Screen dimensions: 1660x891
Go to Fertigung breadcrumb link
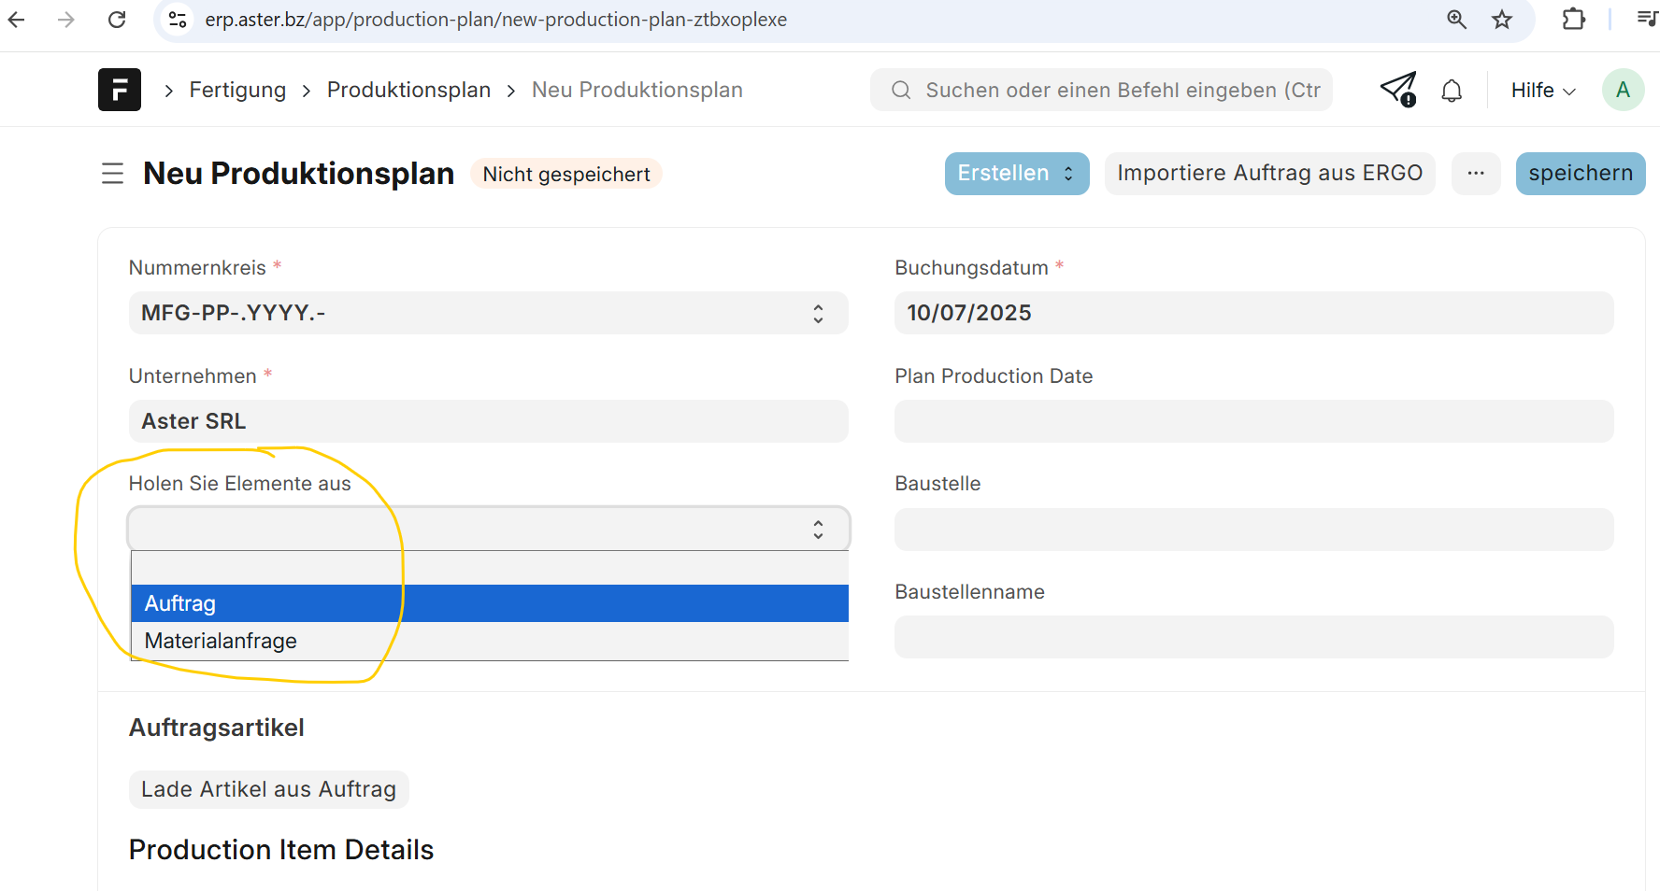point(237,90)
